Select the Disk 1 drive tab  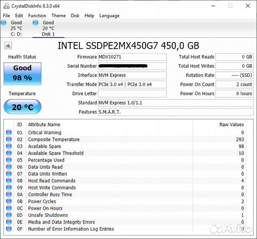[48, 28]
